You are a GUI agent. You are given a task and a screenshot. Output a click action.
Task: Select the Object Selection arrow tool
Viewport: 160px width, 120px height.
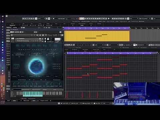pos(81,18)
